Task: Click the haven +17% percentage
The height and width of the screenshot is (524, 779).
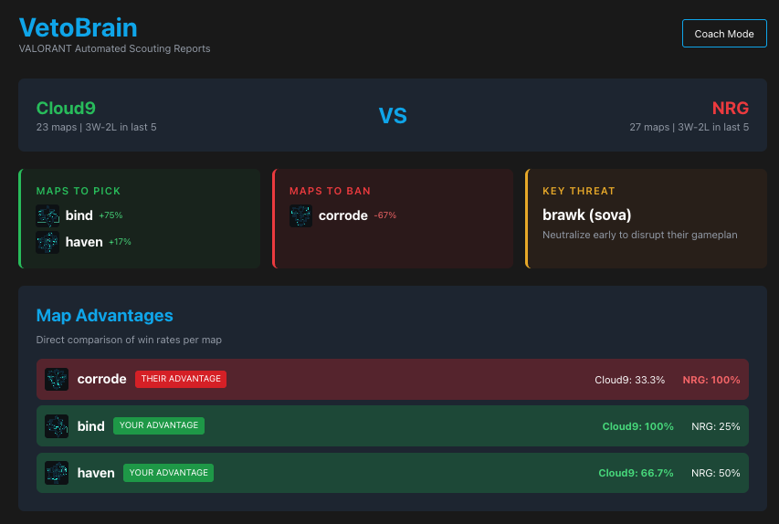Action: [120, 242]
